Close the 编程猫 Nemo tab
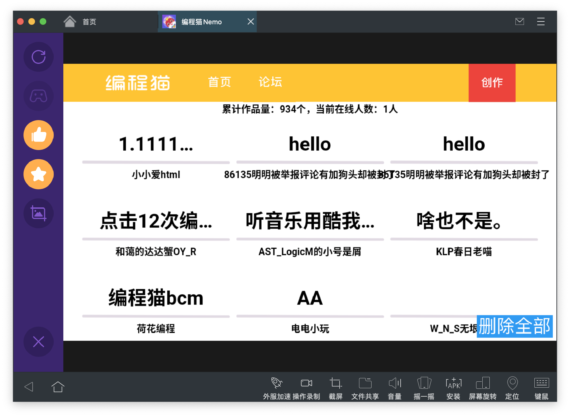The image size is (570, 417). pos(251,21)
